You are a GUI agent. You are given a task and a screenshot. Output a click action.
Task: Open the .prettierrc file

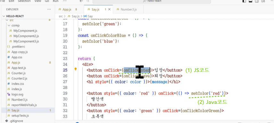(18, 47)
